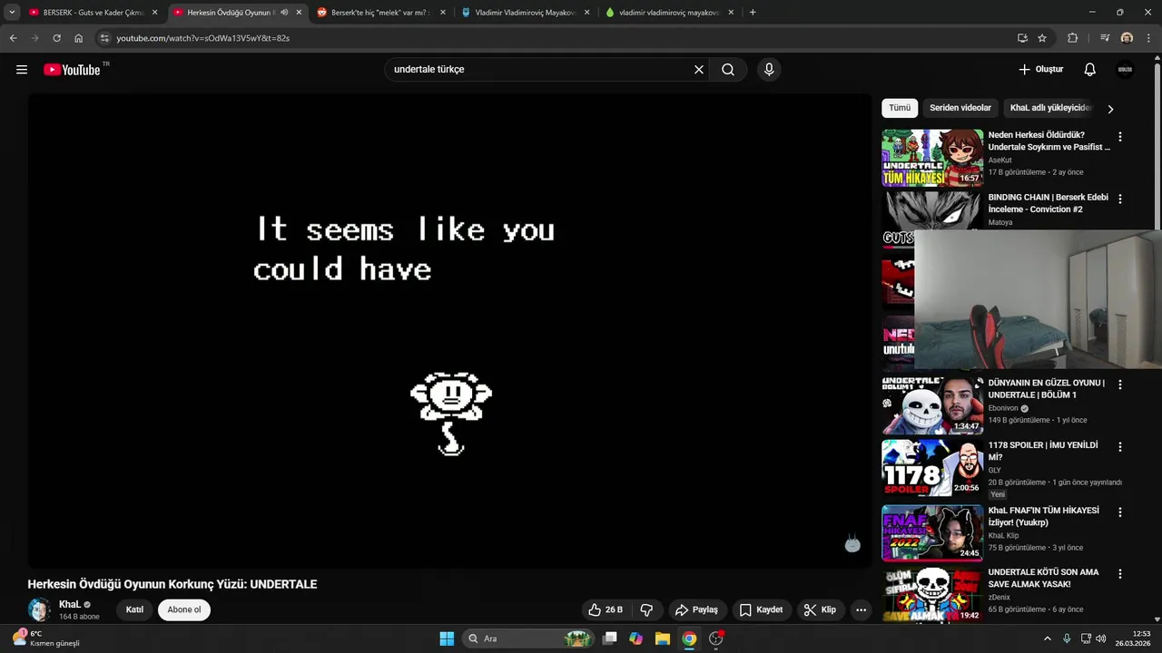Viewport: 1162px width, 653px height.
Task: Save video with Kaydet button
Action: click(761, 609)
